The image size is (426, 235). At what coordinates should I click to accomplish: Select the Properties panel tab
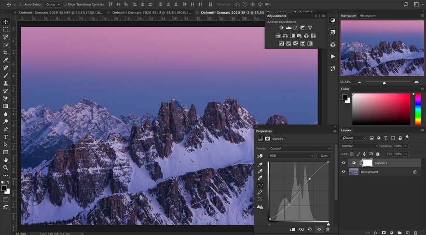(264, 131)
